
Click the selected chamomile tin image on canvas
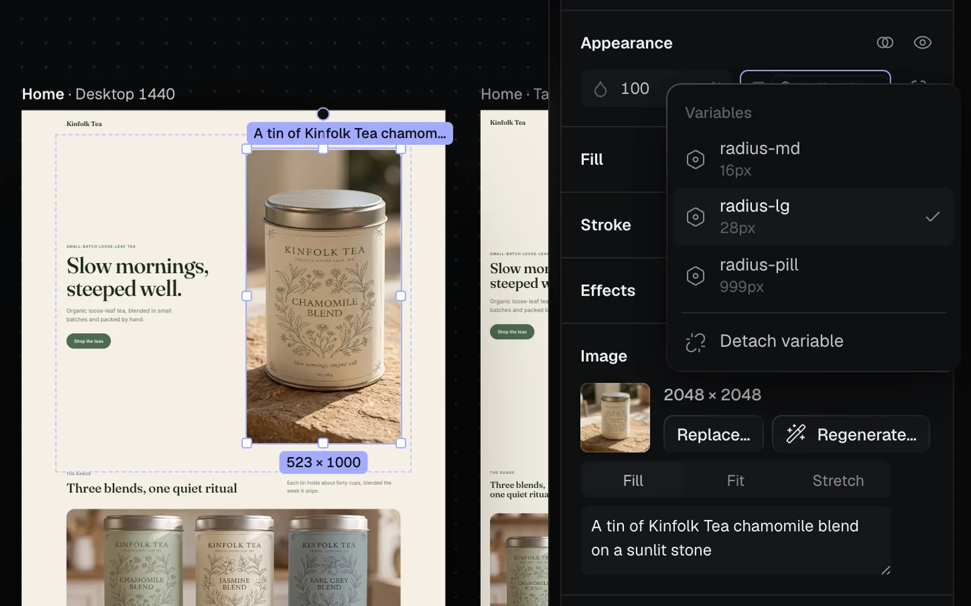click(x=323, y=296)
